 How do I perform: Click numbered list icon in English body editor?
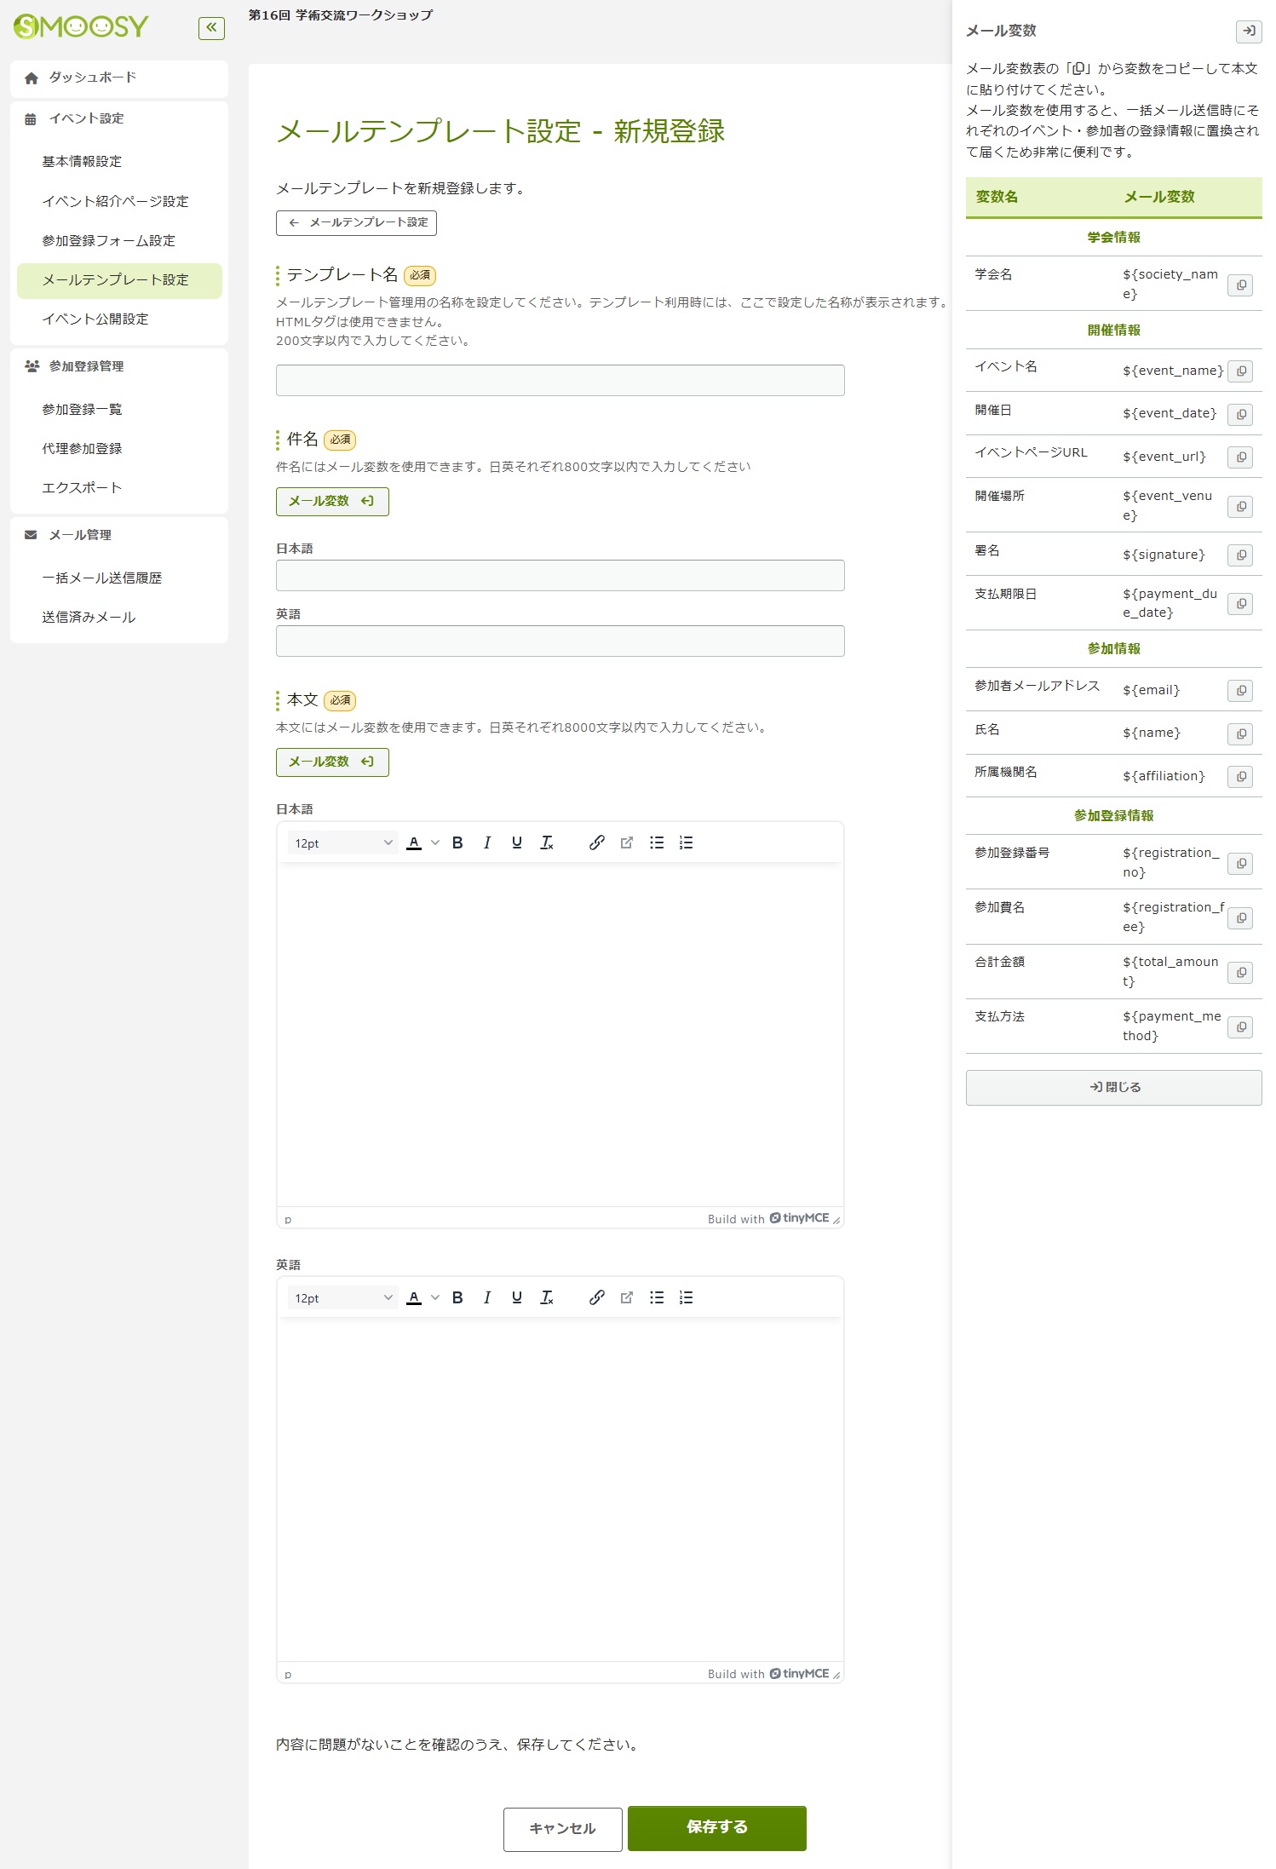(686, 1297)
